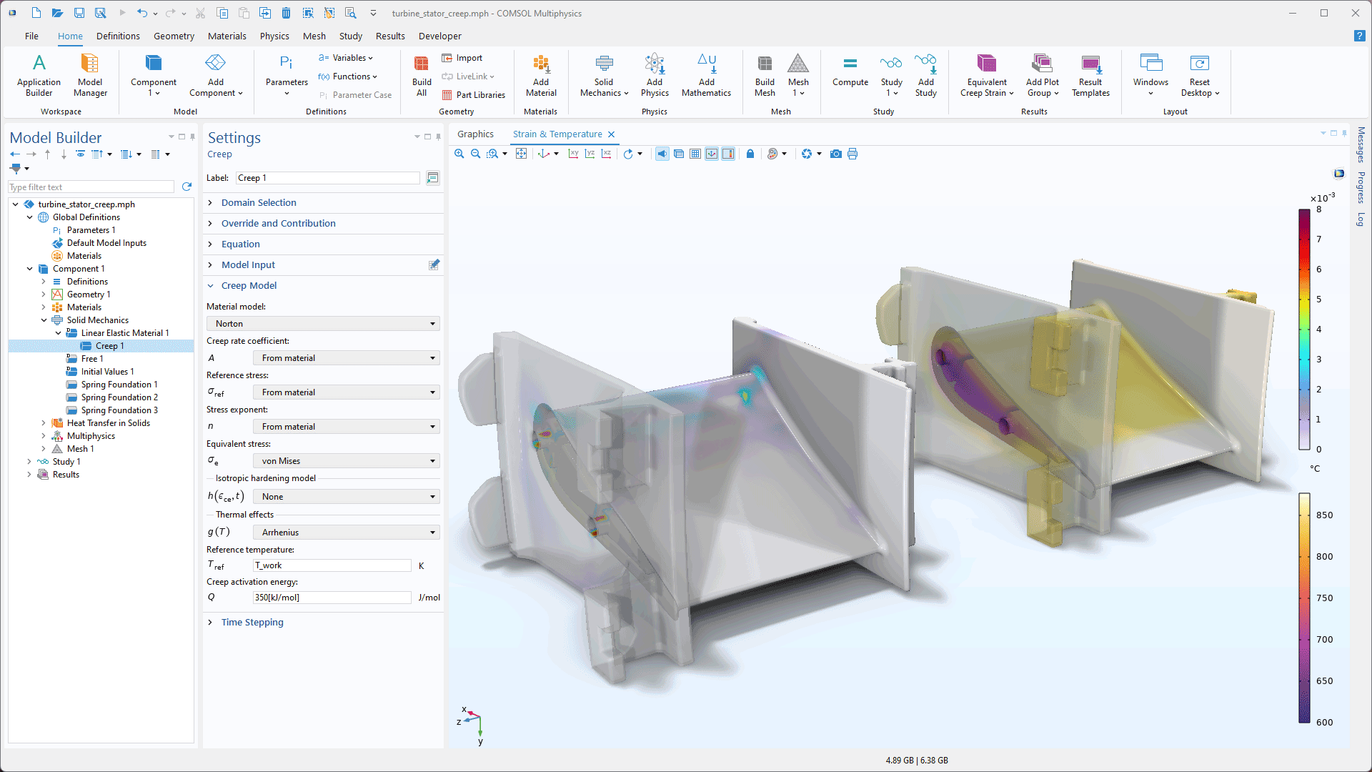Open the Application Builder
Screen dimensions: 1372x772
39,74
